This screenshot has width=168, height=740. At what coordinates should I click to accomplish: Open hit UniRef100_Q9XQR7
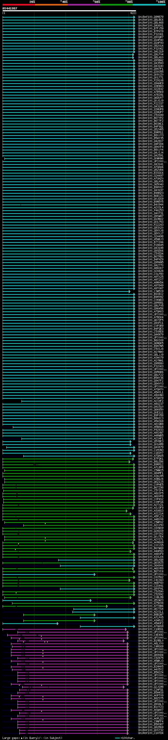(150, 37)
